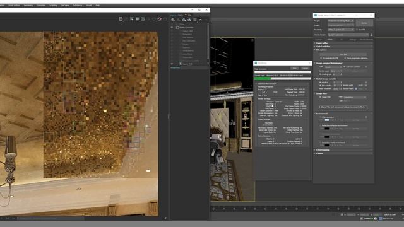The image size is (404, 227).
Task: Switch to the Common tab in Render Setup
Action: (x=319, y=40)
